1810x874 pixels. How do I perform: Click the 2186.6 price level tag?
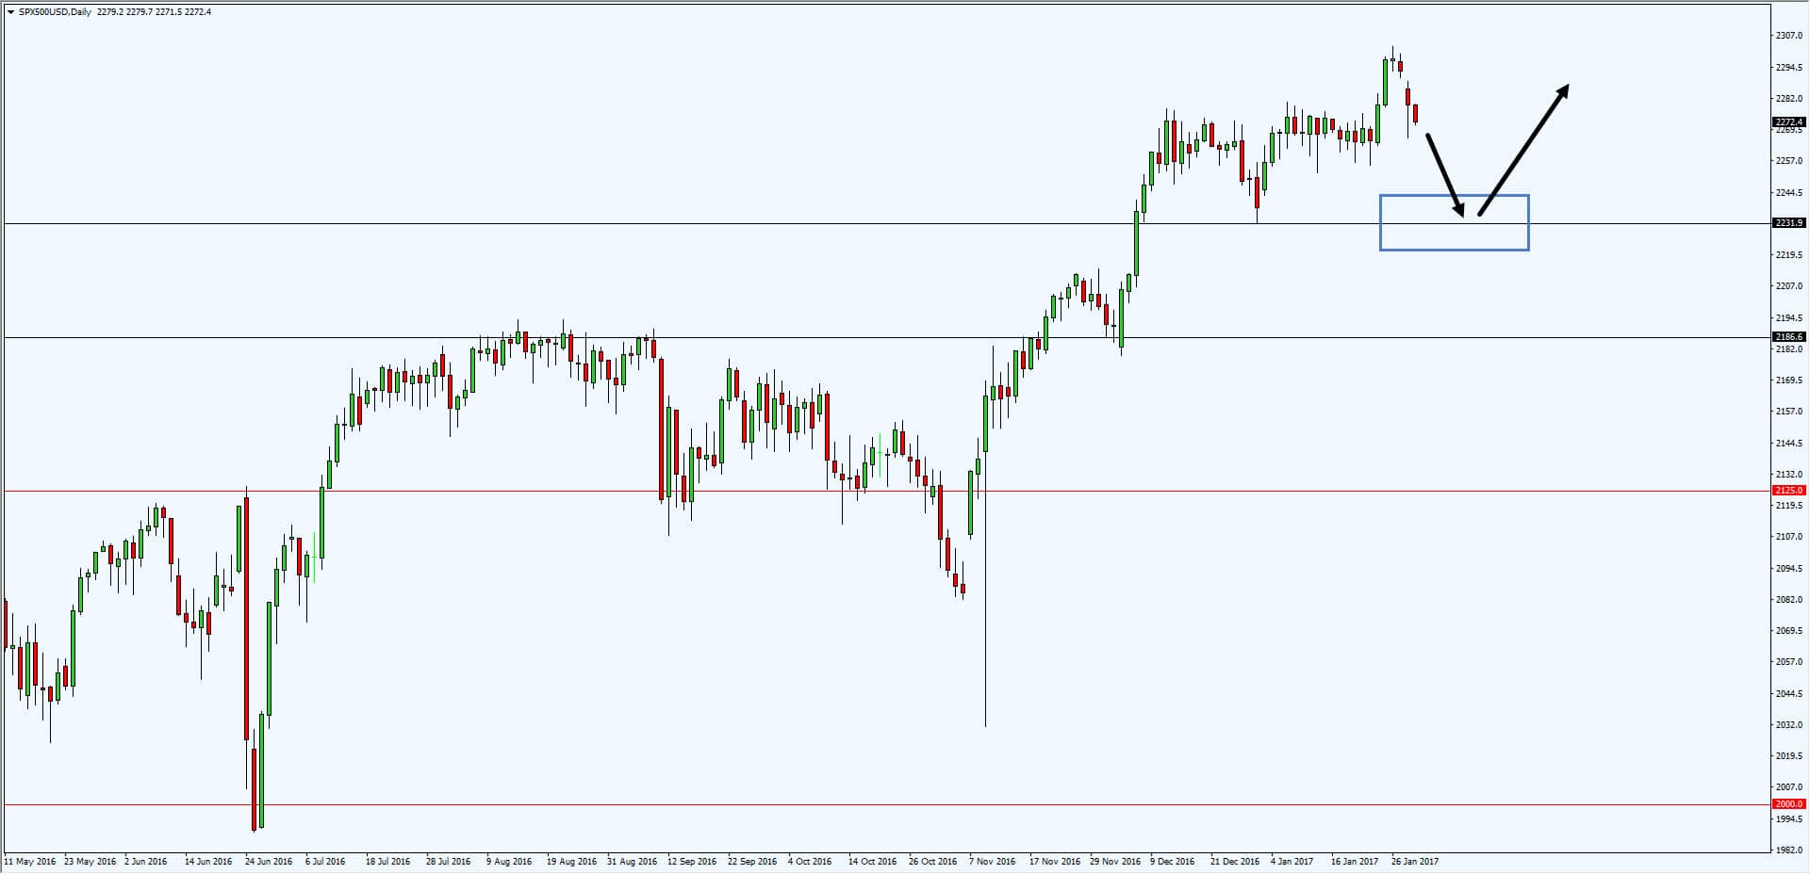(x=1788, y=336)
